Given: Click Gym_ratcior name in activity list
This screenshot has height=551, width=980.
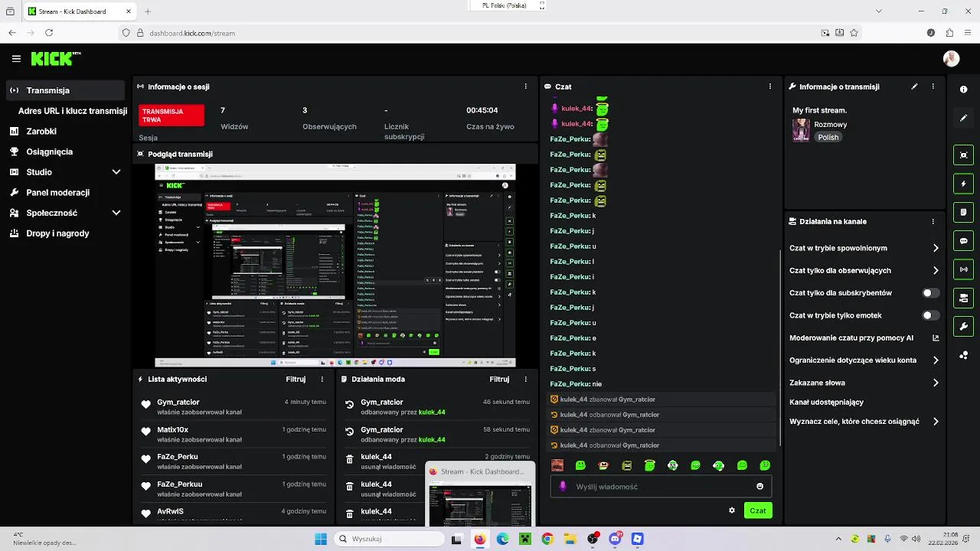Looking at the screenshot, I should tap(178, 402).
